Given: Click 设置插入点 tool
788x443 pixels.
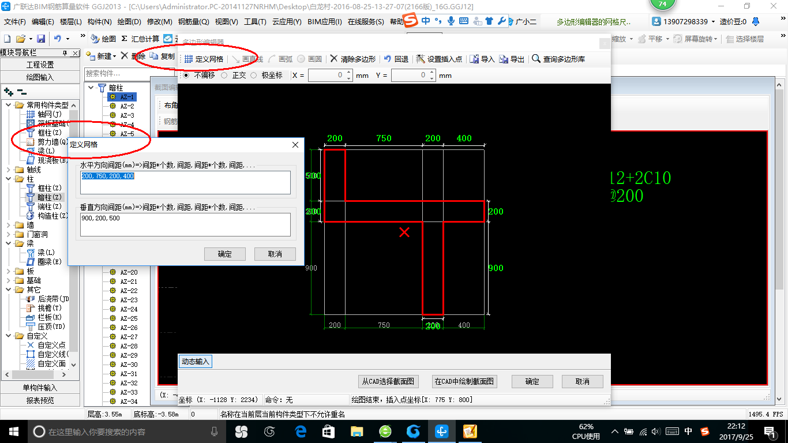Looking at the screenshot, I should point(440,59).
